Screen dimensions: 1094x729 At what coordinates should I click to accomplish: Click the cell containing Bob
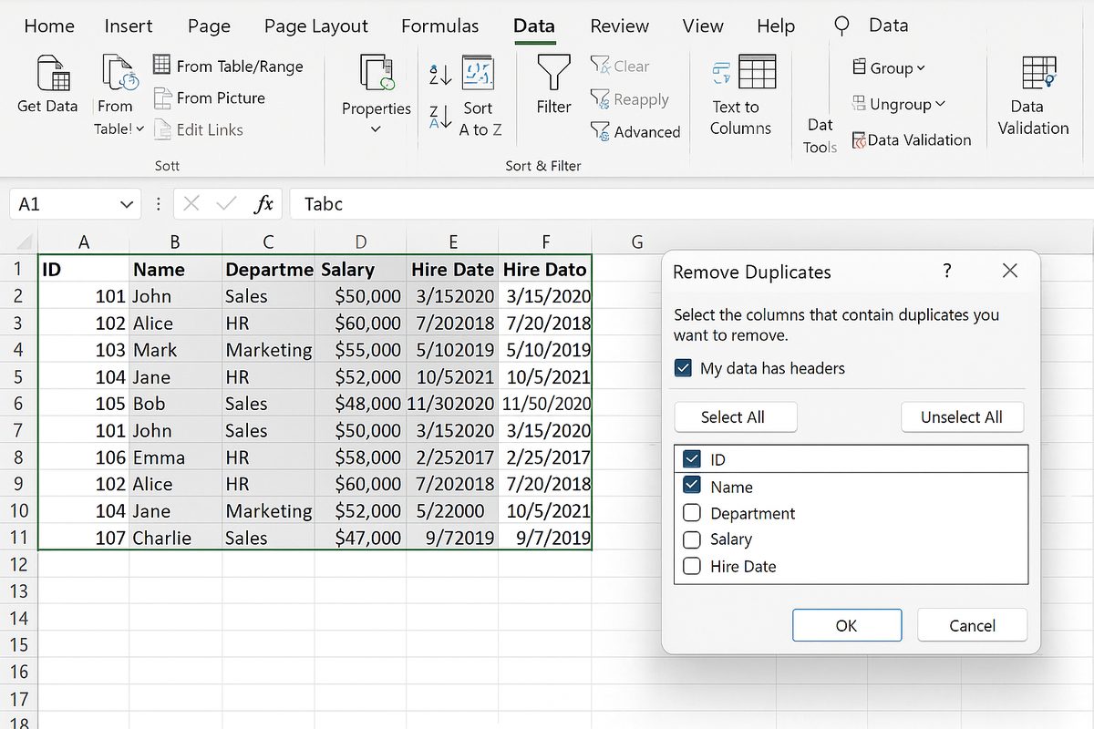tap(175, 404)
